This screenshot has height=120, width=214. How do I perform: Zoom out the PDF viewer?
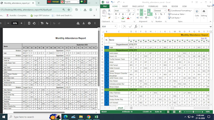pos(8,23)
